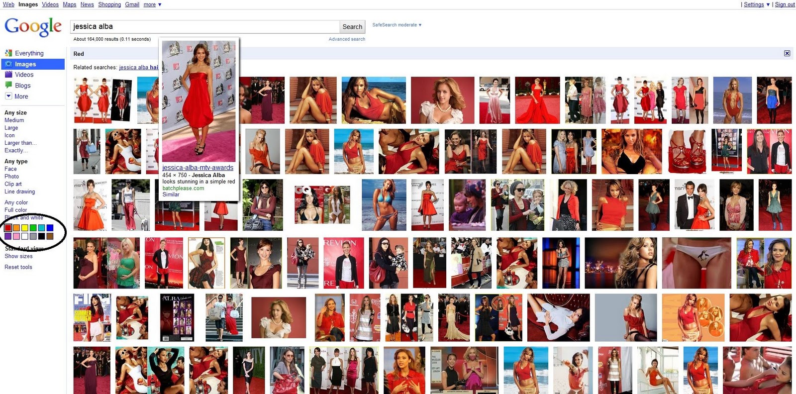Open Gmail in the top navigation
The height and width of the screenshot is (394, 796).
click(132, 4)
